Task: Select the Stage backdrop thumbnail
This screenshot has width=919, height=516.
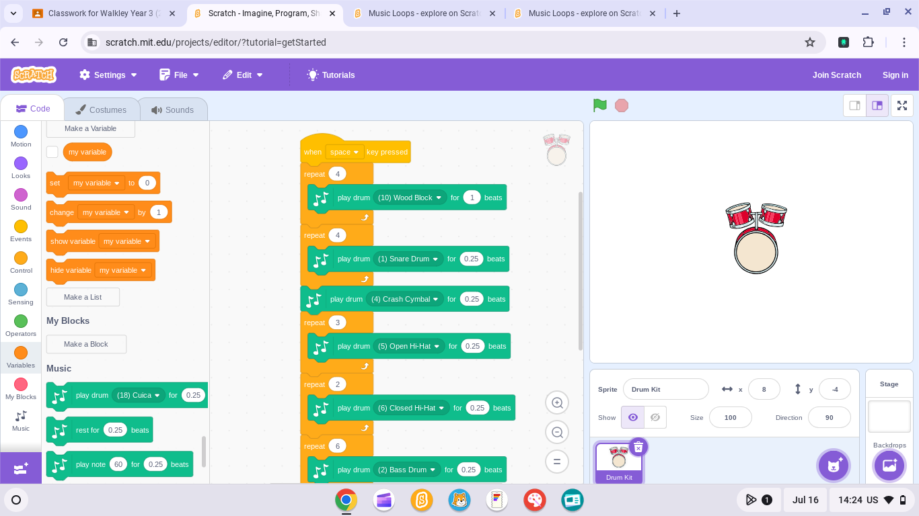Action: (x=889, y=417)
